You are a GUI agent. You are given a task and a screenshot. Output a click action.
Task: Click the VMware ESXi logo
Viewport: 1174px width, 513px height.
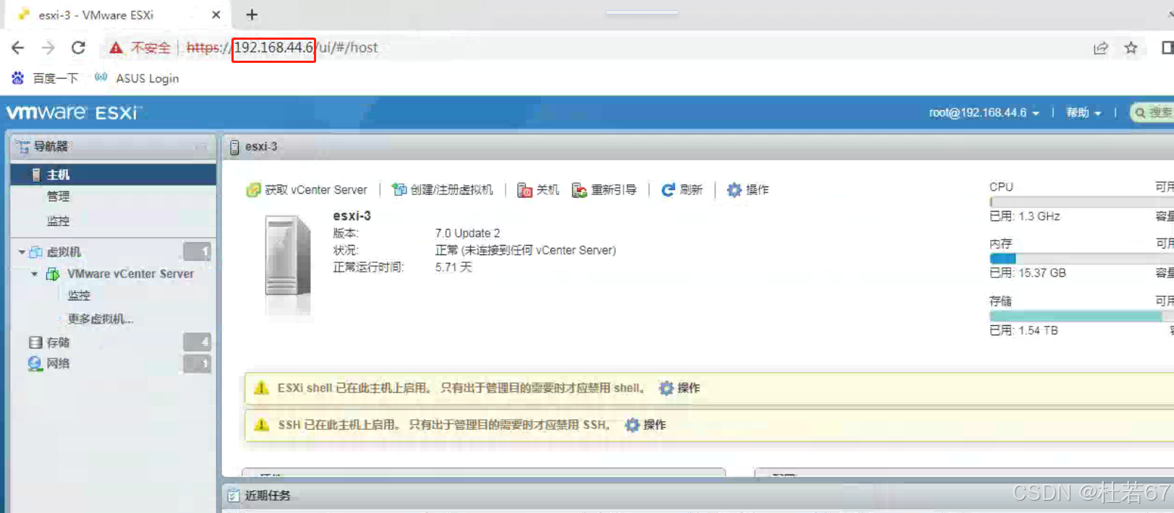click(x=74, y=113)
